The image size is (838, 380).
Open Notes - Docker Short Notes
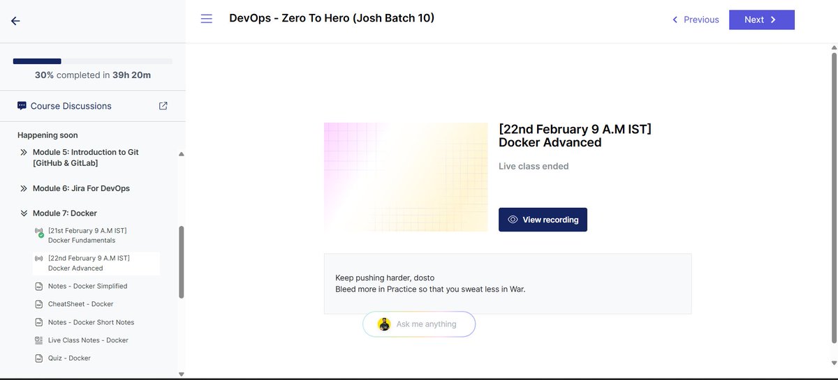pyautogui.click(x=91, y=322)
